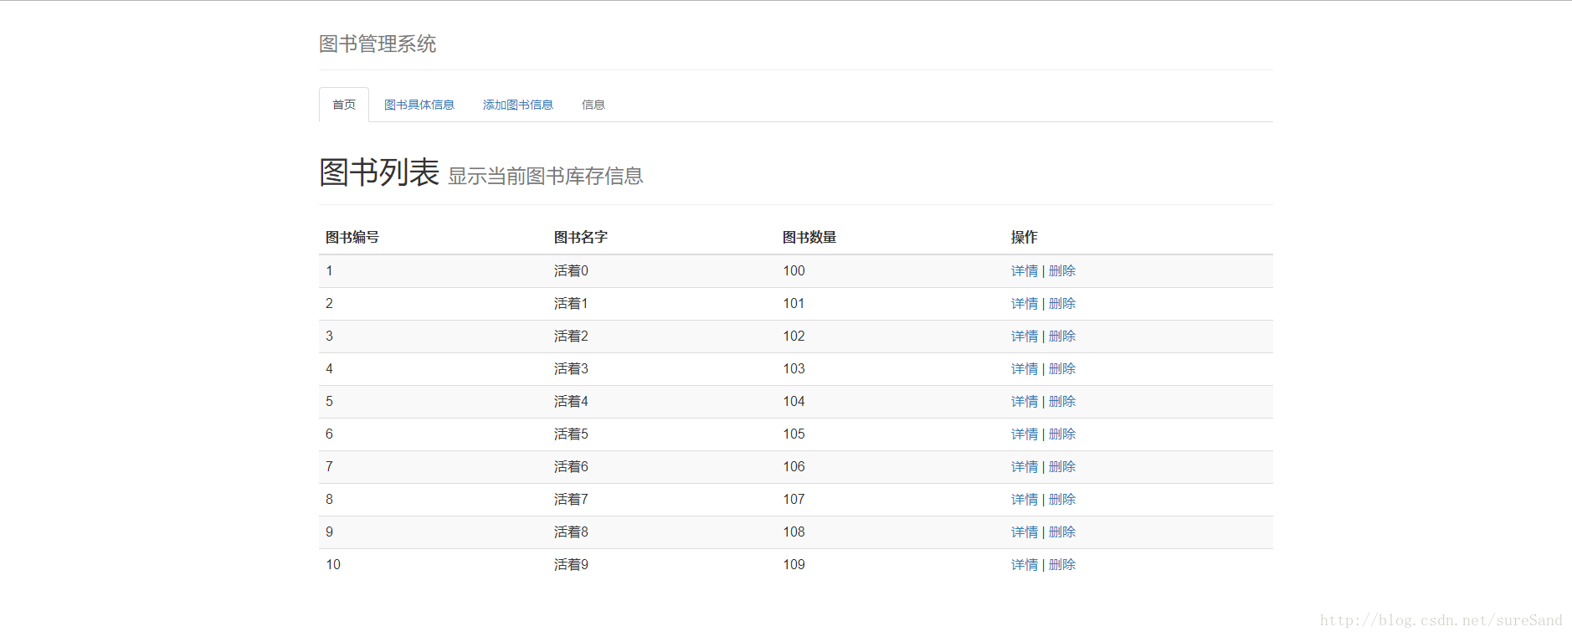Click 删除 for book 活着7

click(x=1062, y=500)
